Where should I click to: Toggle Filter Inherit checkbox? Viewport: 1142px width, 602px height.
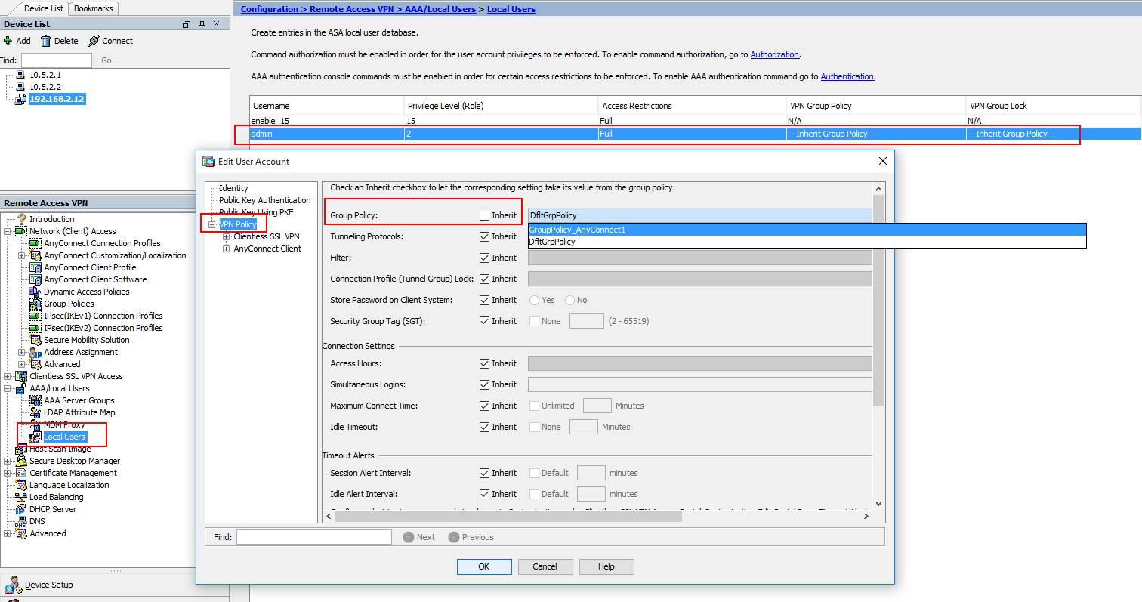484,258
